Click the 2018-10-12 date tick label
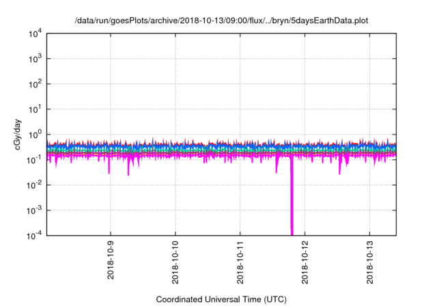 pos(305,262)
